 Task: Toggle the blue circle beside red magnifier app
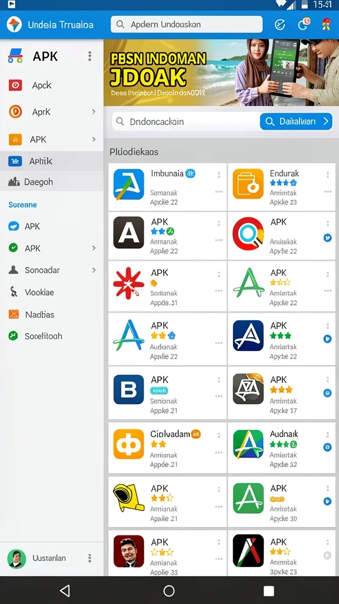click(327, 238)
